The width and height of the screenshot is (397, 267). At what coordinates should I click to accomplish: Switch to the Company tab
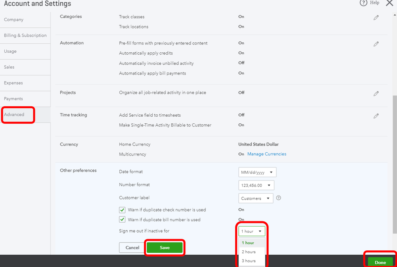25,20
